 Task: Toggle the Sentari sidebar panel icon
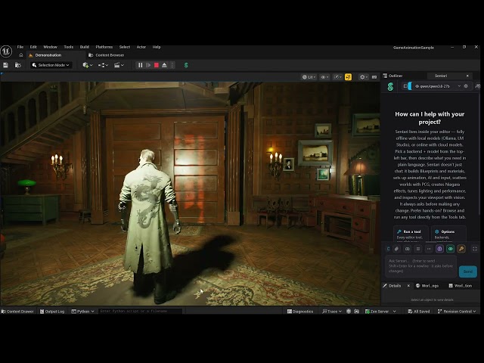pyautogui.click(x=405, y=86)
